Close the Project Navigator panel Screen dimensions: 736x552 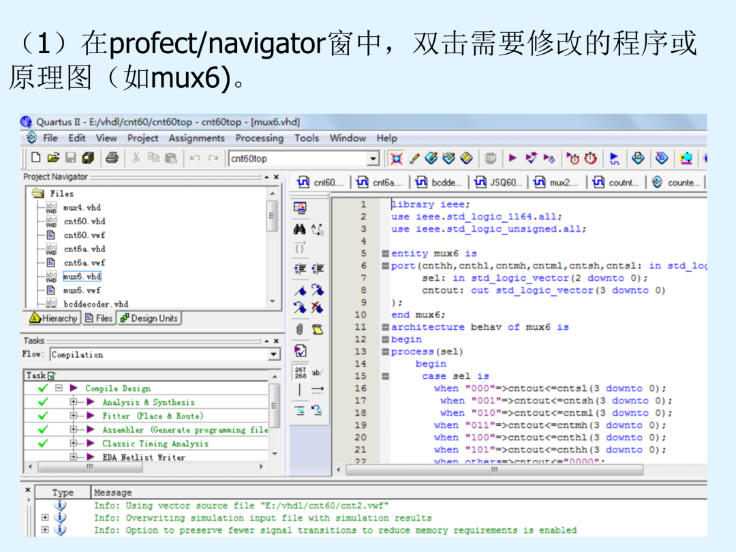pyautogui.click(x=277, y=177)
